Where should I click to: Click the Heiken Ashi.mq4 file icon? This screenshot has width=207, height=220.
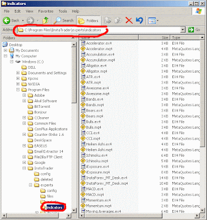(x=83, y=150)
